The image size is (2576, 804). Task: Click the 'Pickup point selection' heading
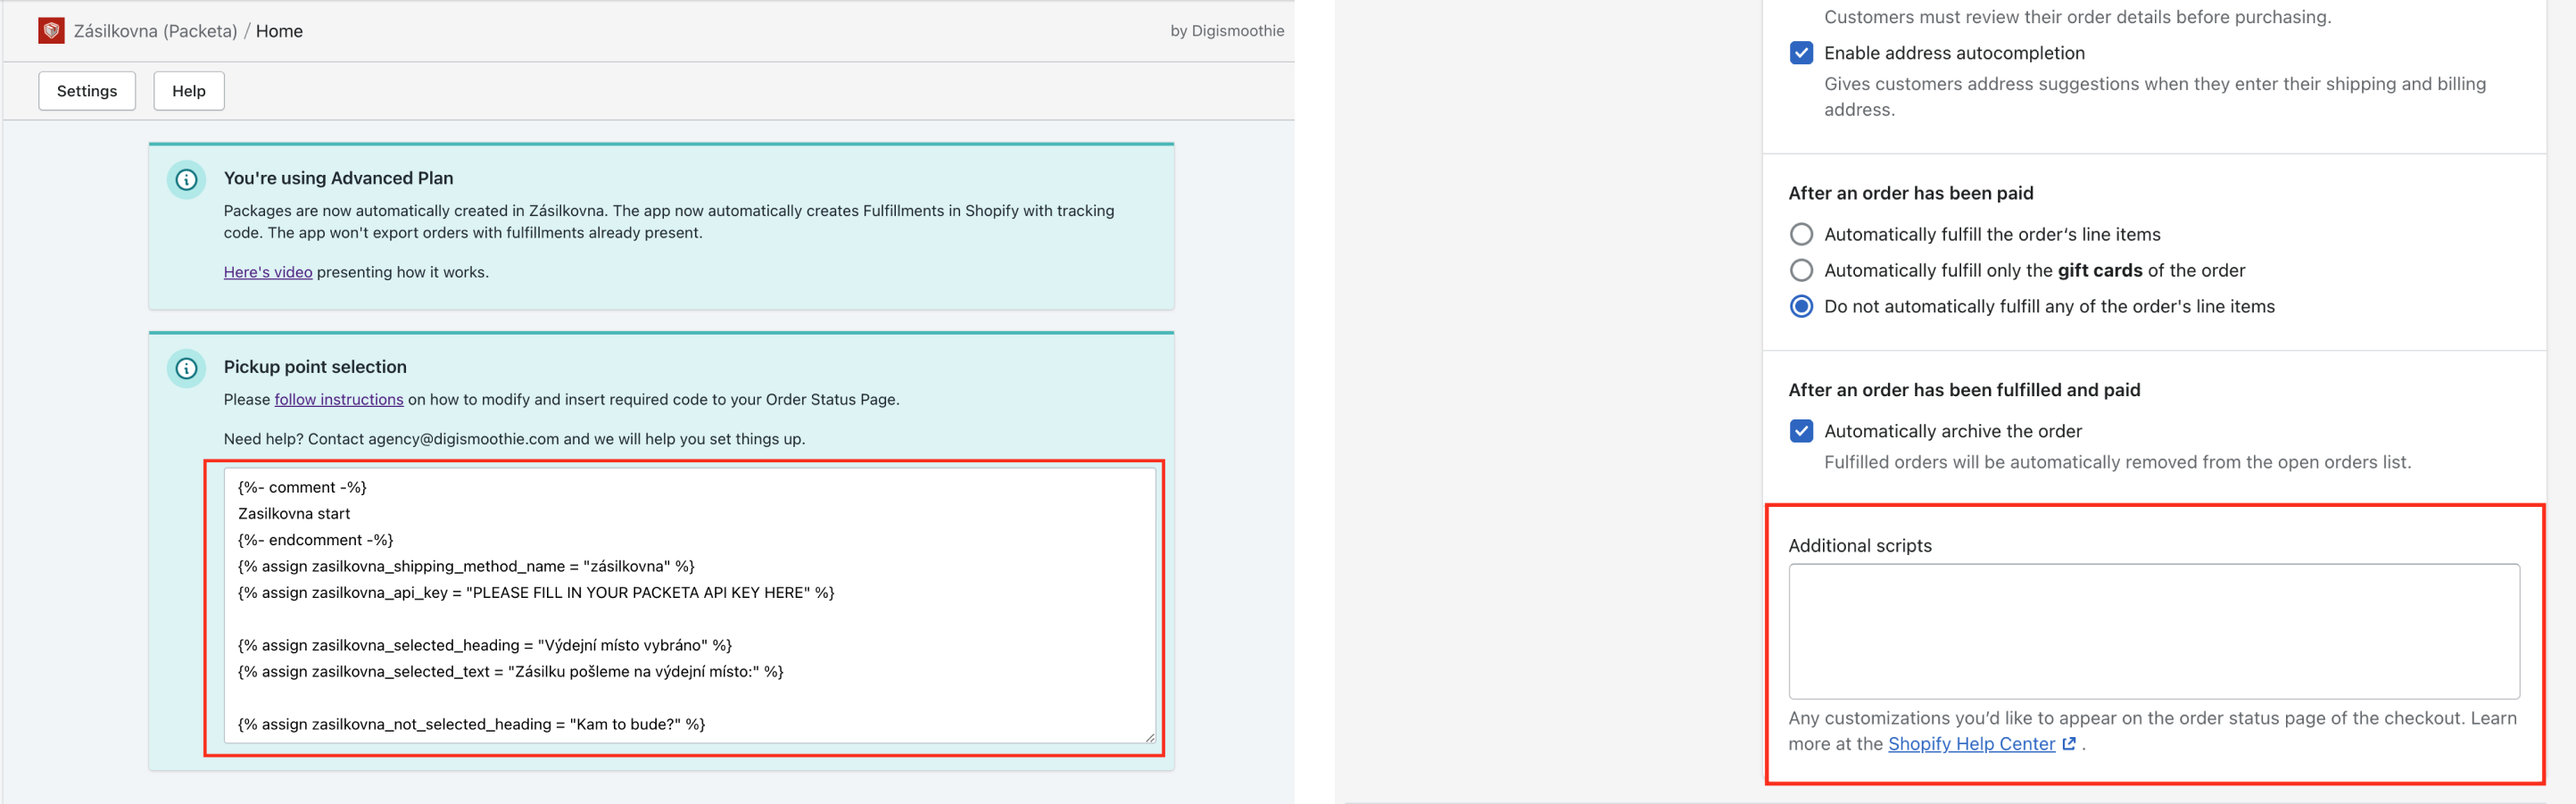tap(315, 367)
